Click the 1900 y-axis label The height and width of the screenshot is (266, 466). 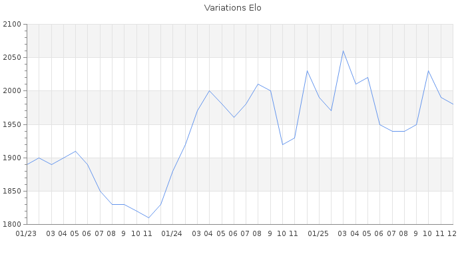pyautogui.click(x=11, y=158)
